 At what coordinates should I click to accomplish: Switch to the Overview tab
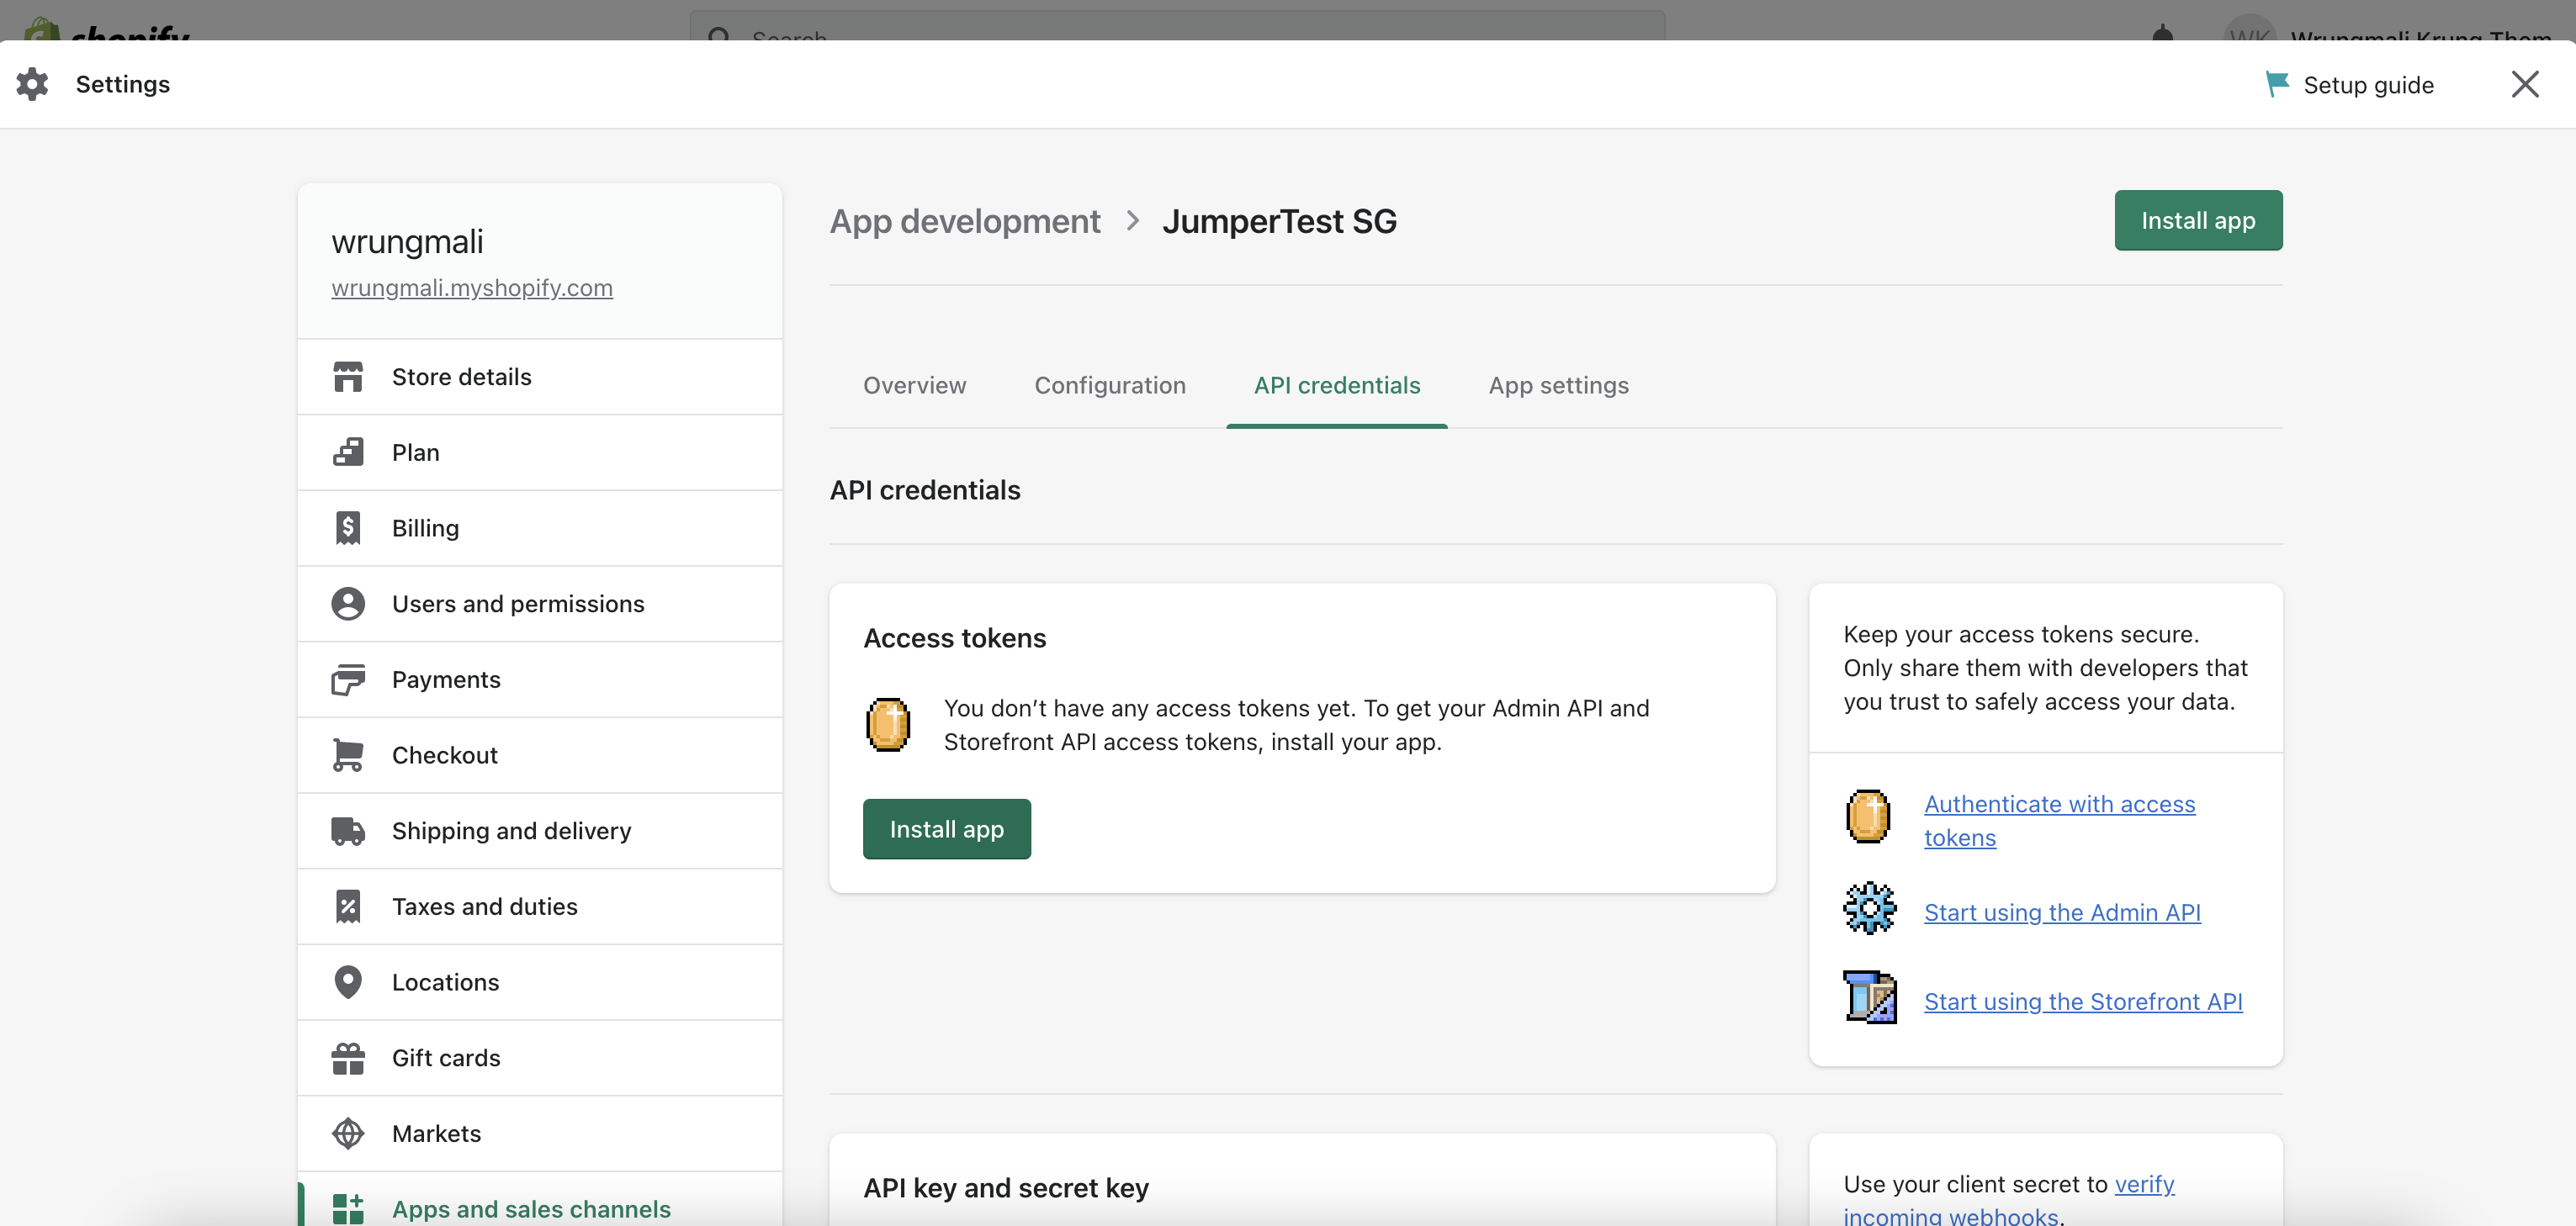914,386
